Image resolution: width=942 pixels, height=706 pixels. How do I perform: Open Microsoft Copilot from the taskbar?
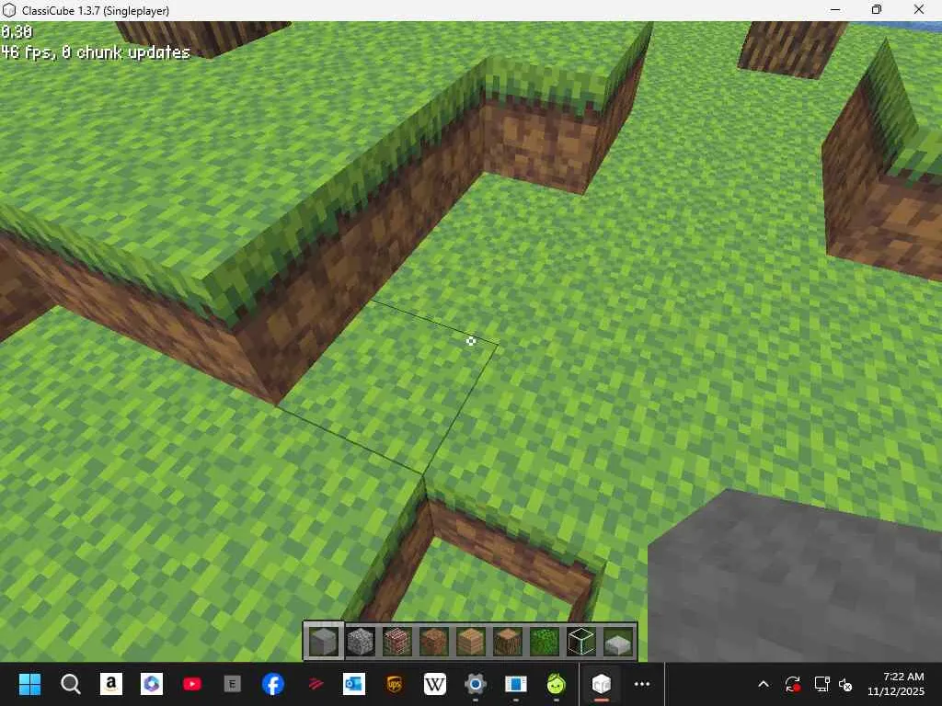click(152, 684)
